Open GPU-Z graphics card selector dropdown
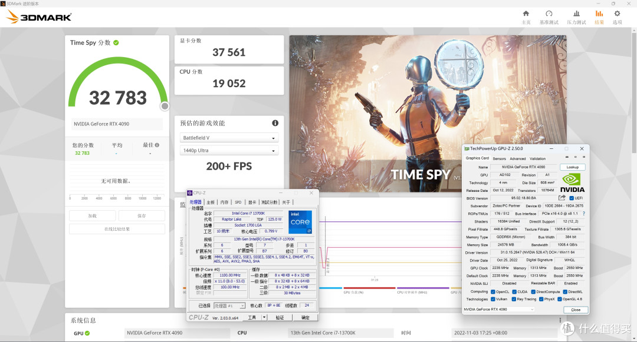637x342 pixels. [499, 309]
